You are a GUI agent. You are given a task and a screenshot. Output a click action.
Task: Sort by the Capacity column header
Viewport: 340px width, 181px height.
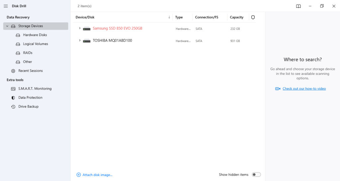click(x=236, y=17)
